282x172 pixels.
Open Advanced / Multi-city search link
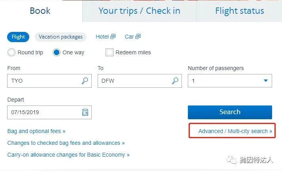click(235, 131)
